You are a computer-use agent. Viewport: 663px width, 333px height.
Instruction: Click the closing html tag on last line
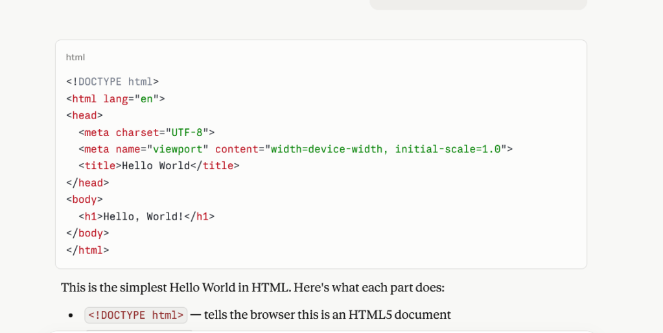point(87,250)
